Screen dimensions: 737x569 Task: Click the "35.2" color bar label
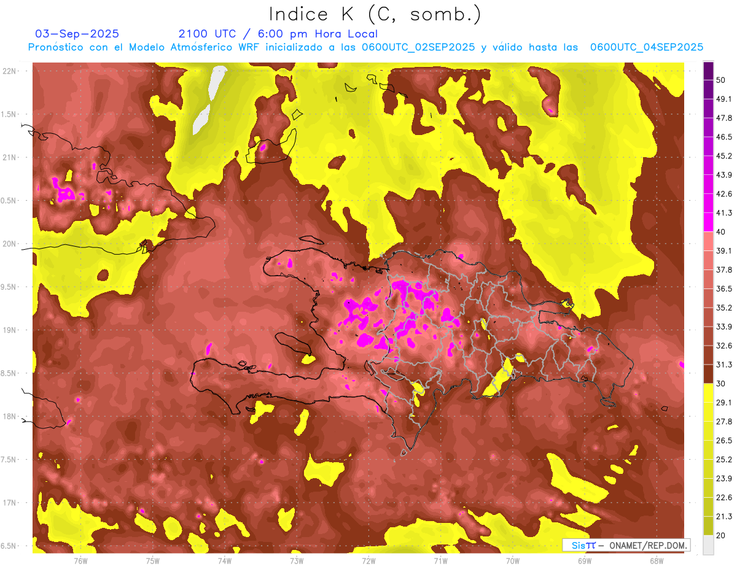click(723, 308)
